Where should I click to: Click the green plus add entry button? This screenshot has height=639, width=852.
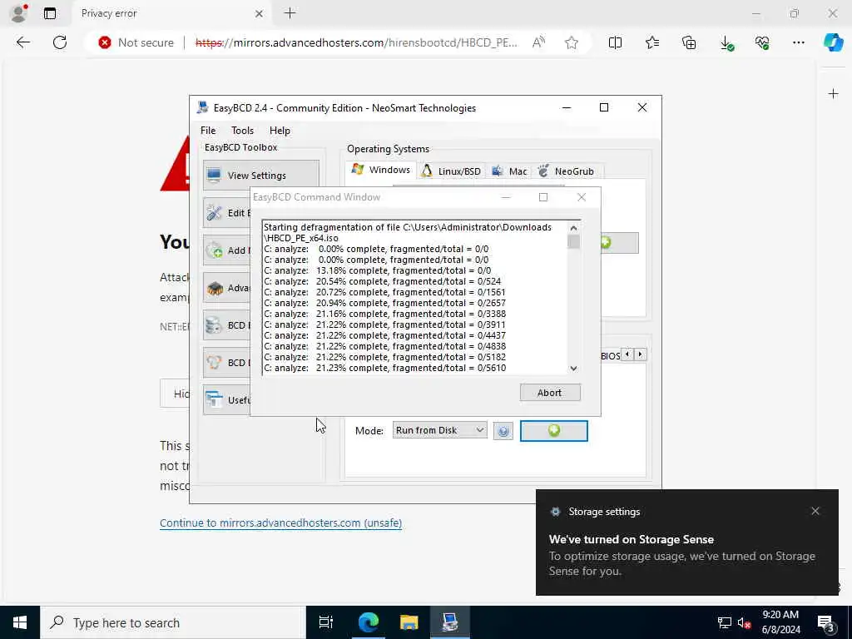(x=553, y=431)
